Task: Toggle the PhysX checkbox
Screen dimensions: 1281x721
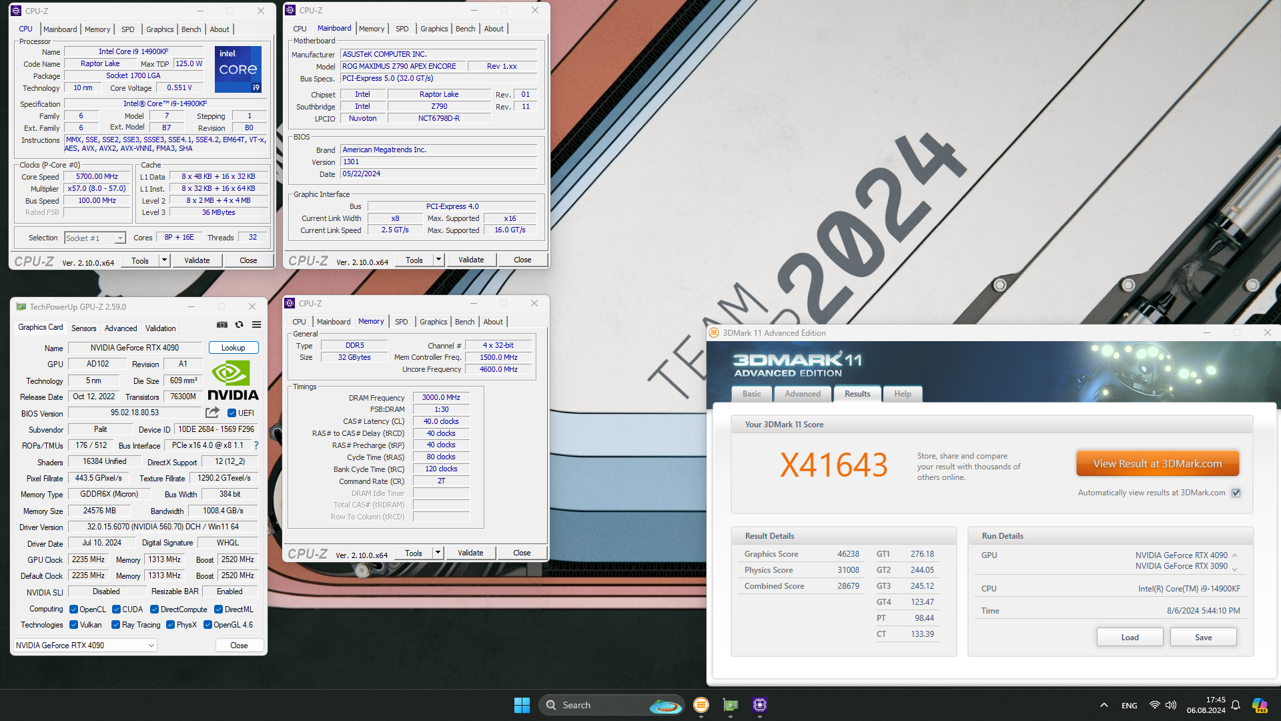Action: pos(170,625)
